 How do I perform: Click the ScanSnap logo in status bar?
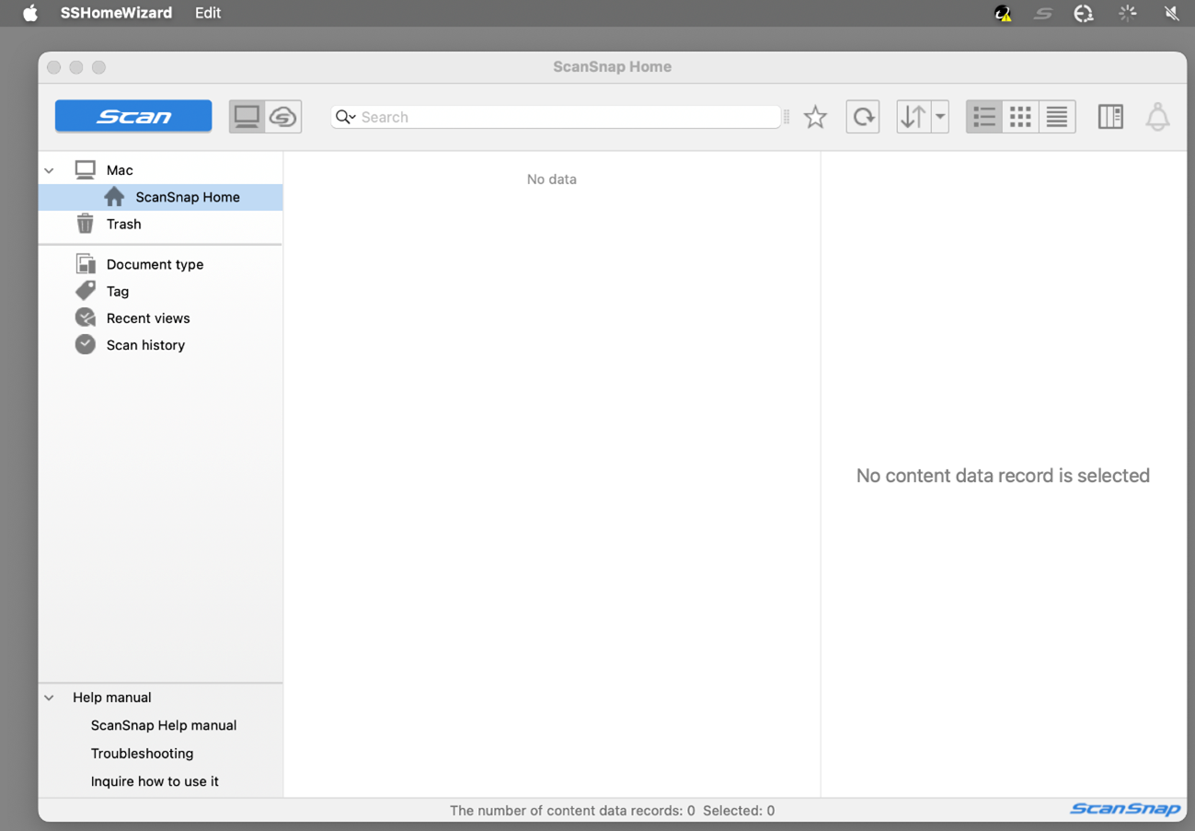pos(1125,809)
